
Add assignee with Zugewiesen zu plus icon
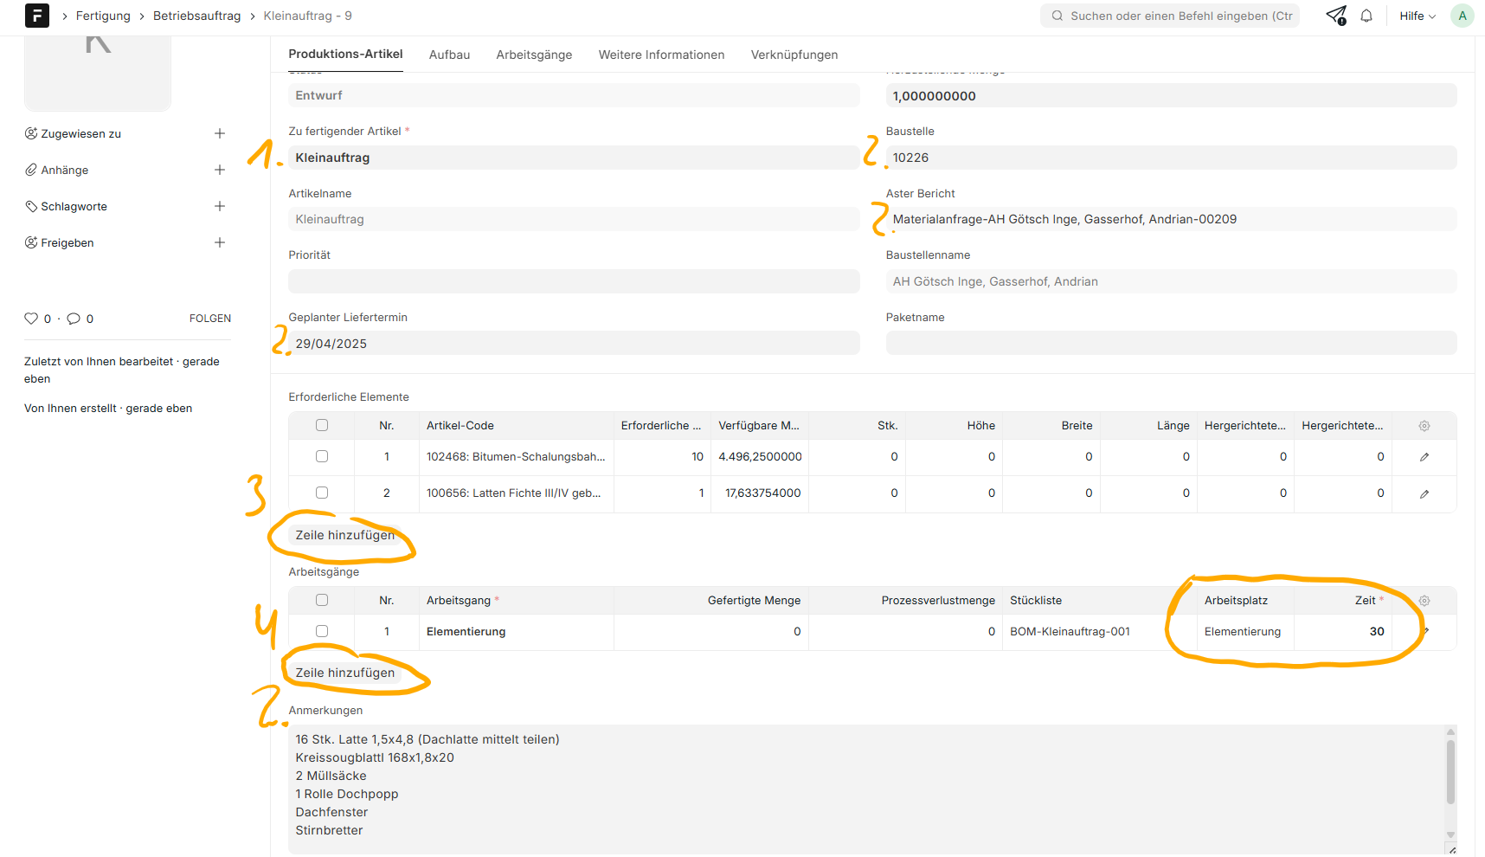click(220, 133)
